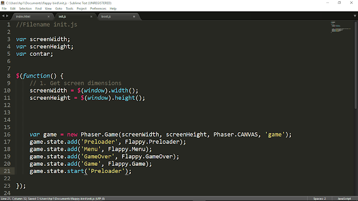The image size is (358, 201).
Task: Open the Help menu
Action: point(113,9)
